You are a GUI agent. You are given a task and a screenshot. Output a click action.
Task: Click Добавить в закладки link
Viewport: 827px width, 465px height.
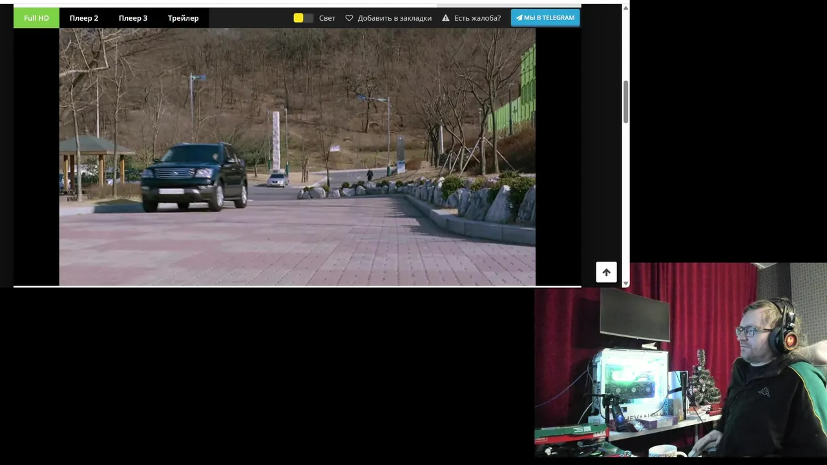(394, 18)
